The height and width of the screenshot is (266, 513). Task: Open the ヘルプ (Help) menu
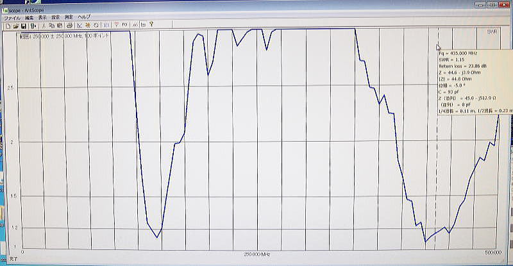(x=85, y=17)
